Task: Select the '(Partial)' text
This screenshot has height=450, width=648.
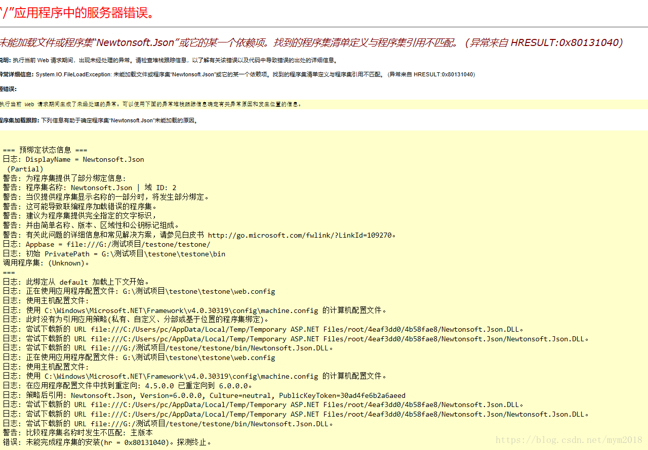Action: pos(25,169)
